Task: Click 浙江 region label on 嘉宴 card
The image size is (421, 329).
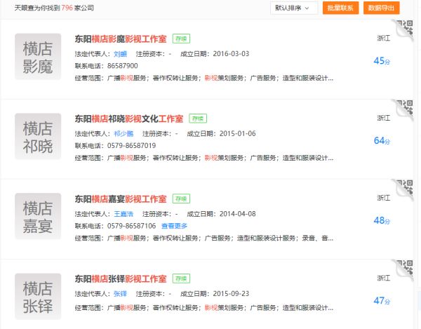Action: (384, 198)
